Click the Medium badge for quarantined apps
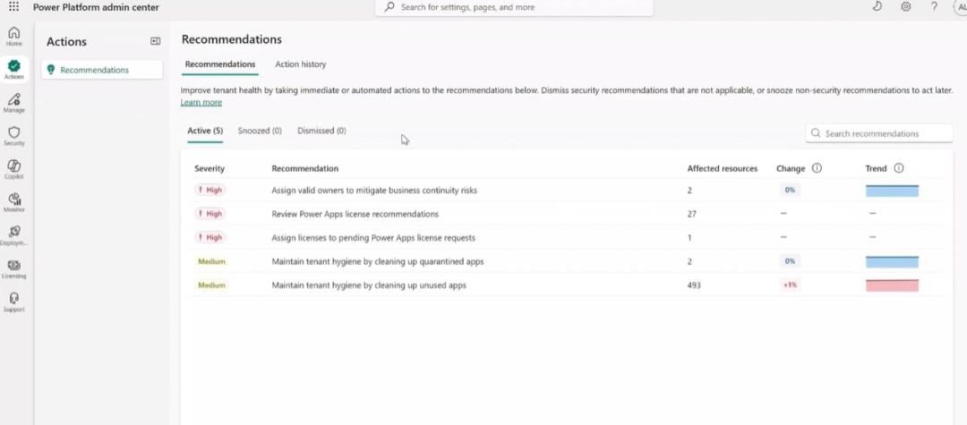The height and width of the screenshot is (425, 967). (211, 261)
